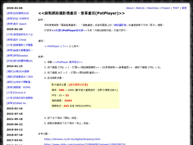Click the 4. 設定錄影參數 step text
Image resolution: width=193 pixels, height=145 pixels.
click(x=54, y=78)
